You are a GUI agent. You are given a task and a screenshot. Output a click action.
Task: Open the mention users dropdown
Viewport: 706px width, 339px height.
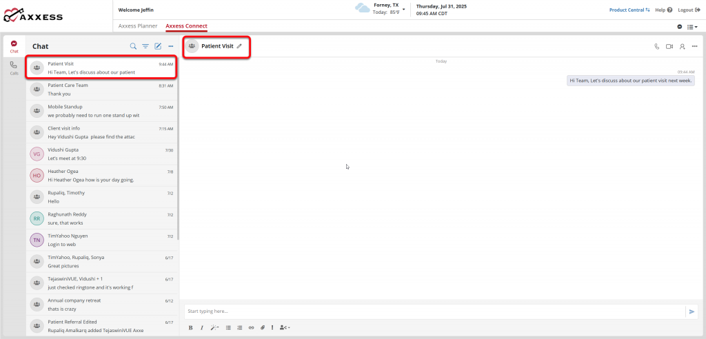point(285,327)
